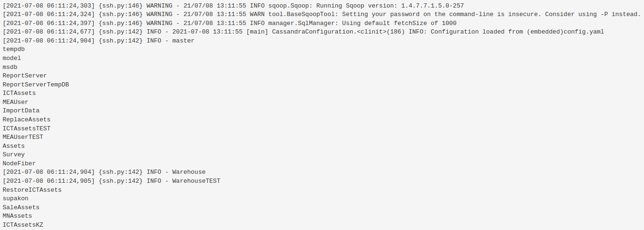Image resolution: width=644 pixels, height=230 pixels.
Task: Click the 'ICTAssetsKZ' database name
Action: (23, 225)
